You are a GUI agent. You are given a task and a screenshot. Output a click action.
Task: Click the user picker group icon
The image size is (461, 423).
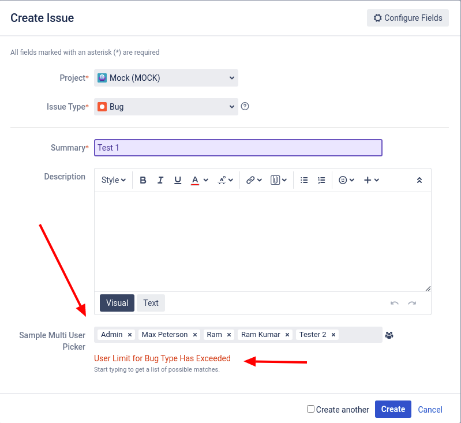coord(389,335)
